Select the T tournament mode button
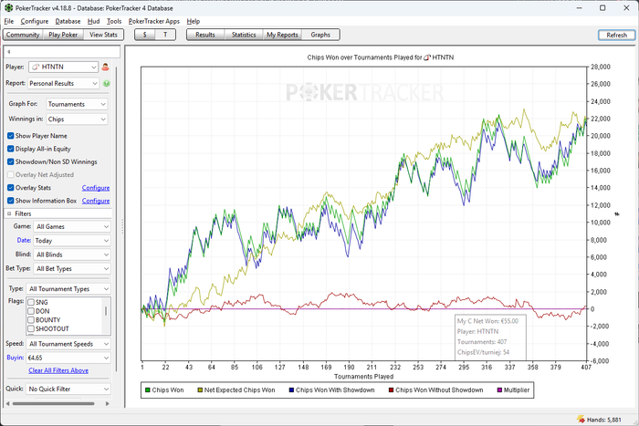 tap(165, 35)
